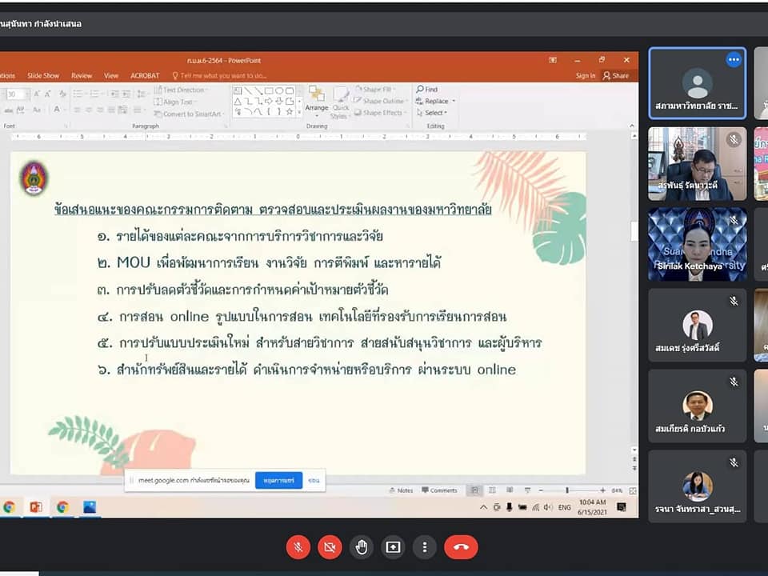Click the blue stop sharing button
Screen dimensions: 768x576
pyautogui.click(x=278, y=480)
